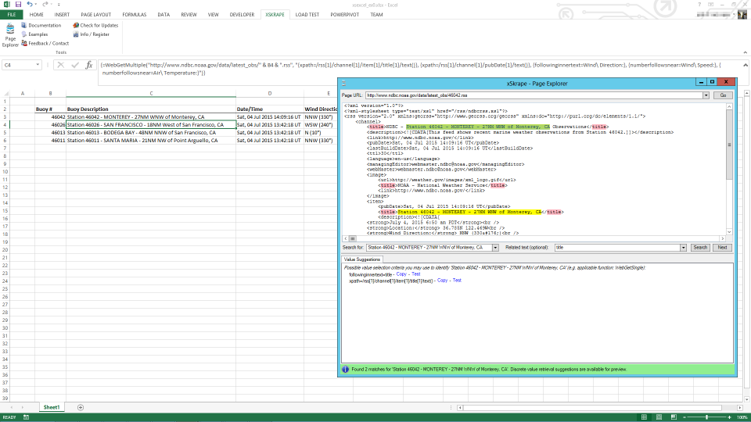Image resolution: width=751 pixels, height=422 pixels.
Task: Expand the Name Box dropdown
Action: click(38, 65)
